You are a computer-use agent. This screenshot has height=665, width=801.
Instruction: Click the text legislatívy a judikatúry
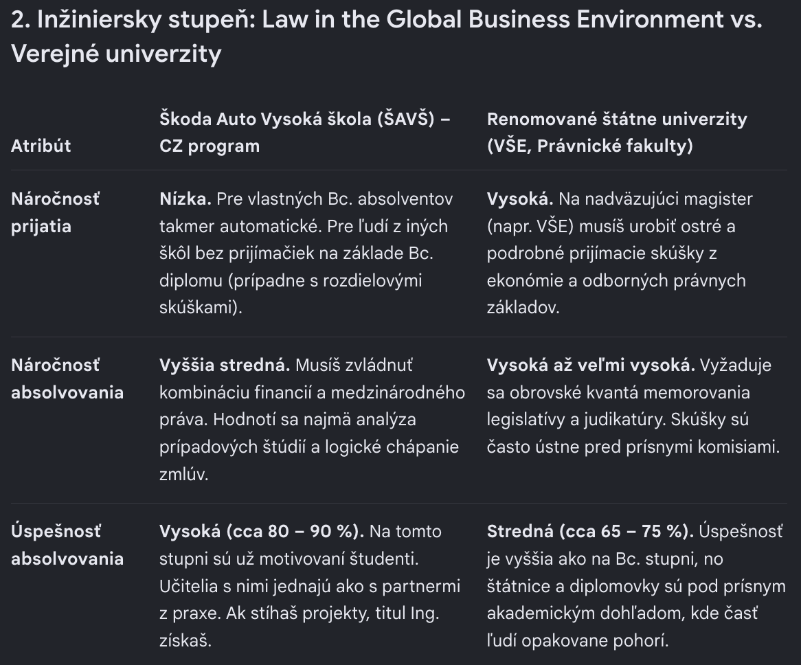tap(576, 420)
